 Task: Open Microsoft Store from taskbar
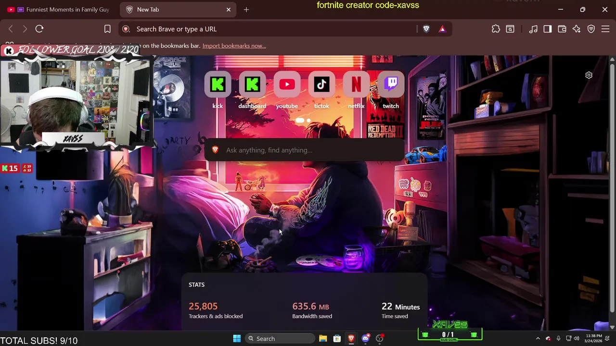tap(337, 339)
